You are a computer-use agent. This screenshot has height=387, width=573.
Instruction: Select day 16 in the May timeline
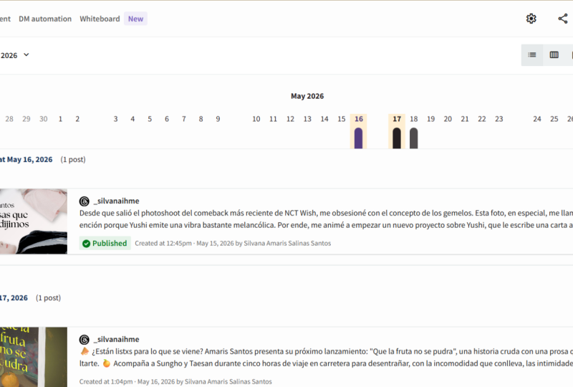click(359, 119)
